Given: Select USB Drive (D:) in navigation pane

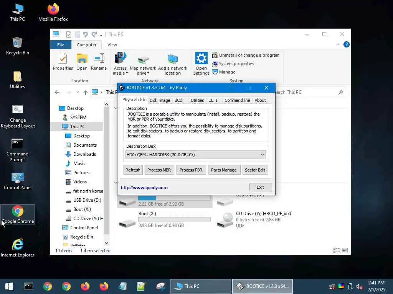Looking at the screenshot, I should [83, 200].
